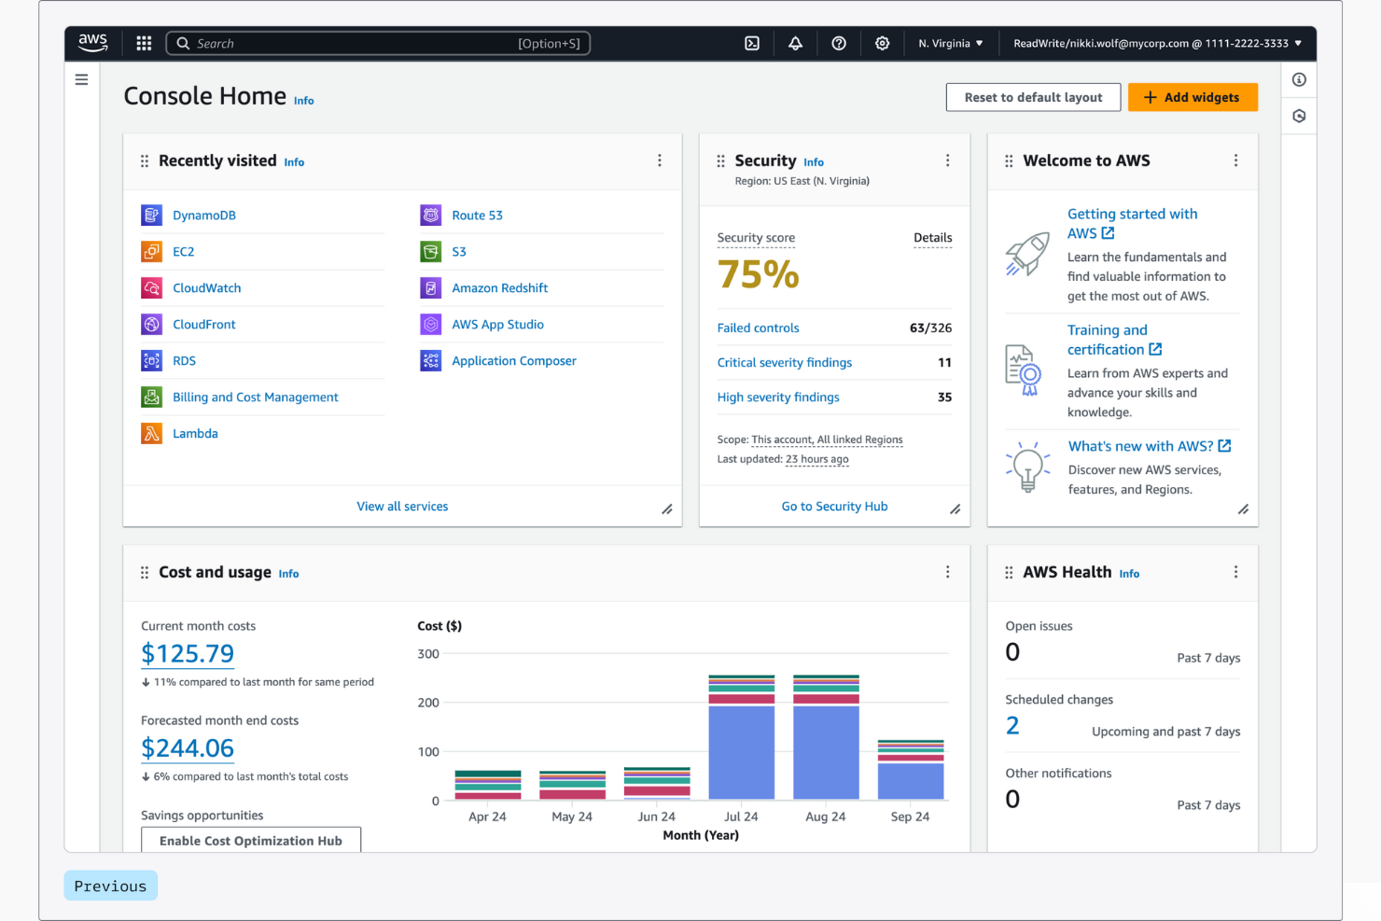This screenshot has height=921, width=1381.
Task: Expand the N. Virginia region dropdown
Action: coord(950,42)
